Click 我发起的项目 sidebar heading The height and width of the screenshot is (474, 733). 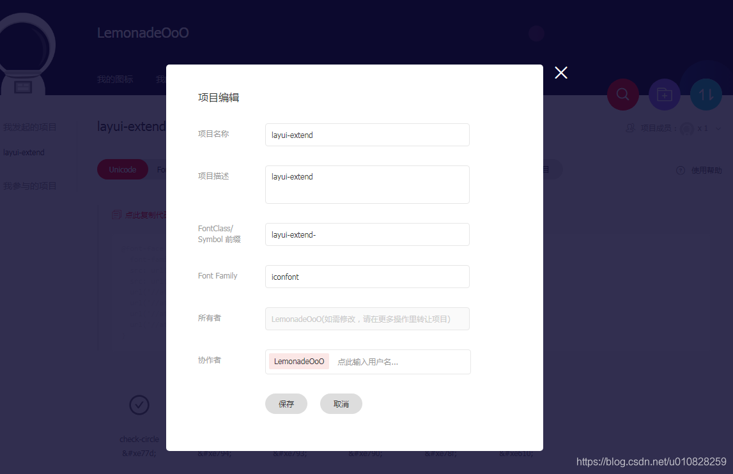click(30, 127)
